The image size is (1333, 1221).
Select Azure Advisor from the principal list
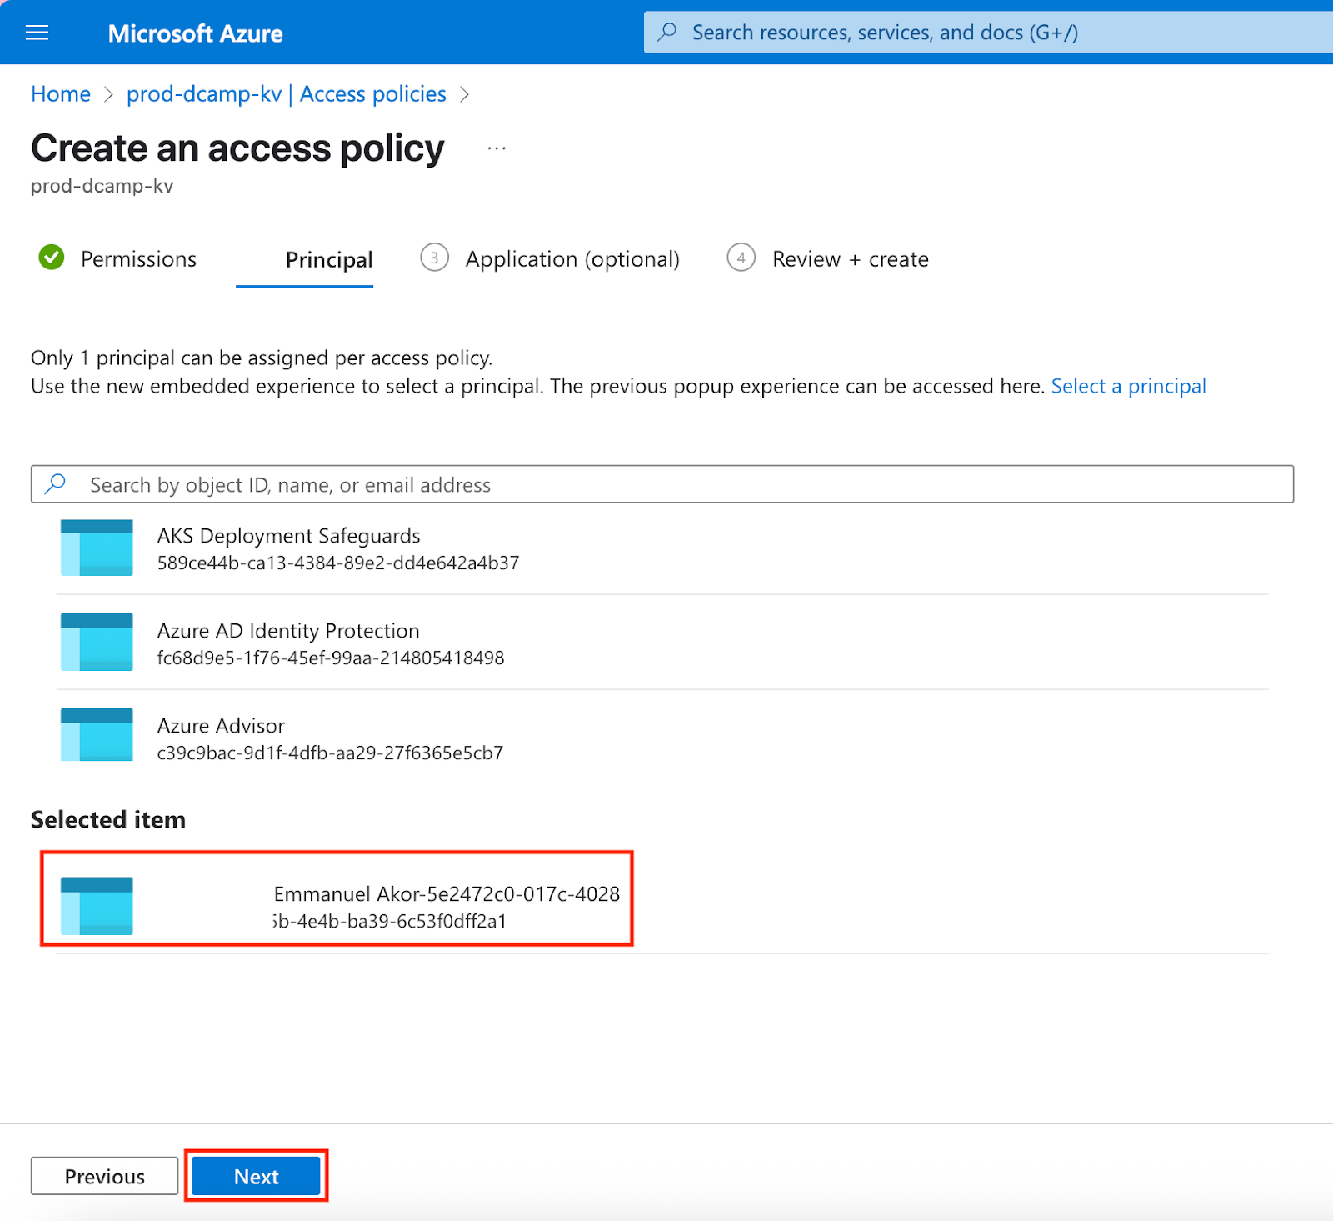coord(221,726)
